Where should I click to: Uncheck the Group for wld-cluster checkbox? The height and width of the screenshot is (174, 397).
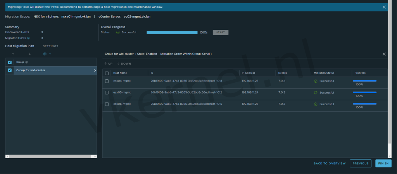click(10, 70)
